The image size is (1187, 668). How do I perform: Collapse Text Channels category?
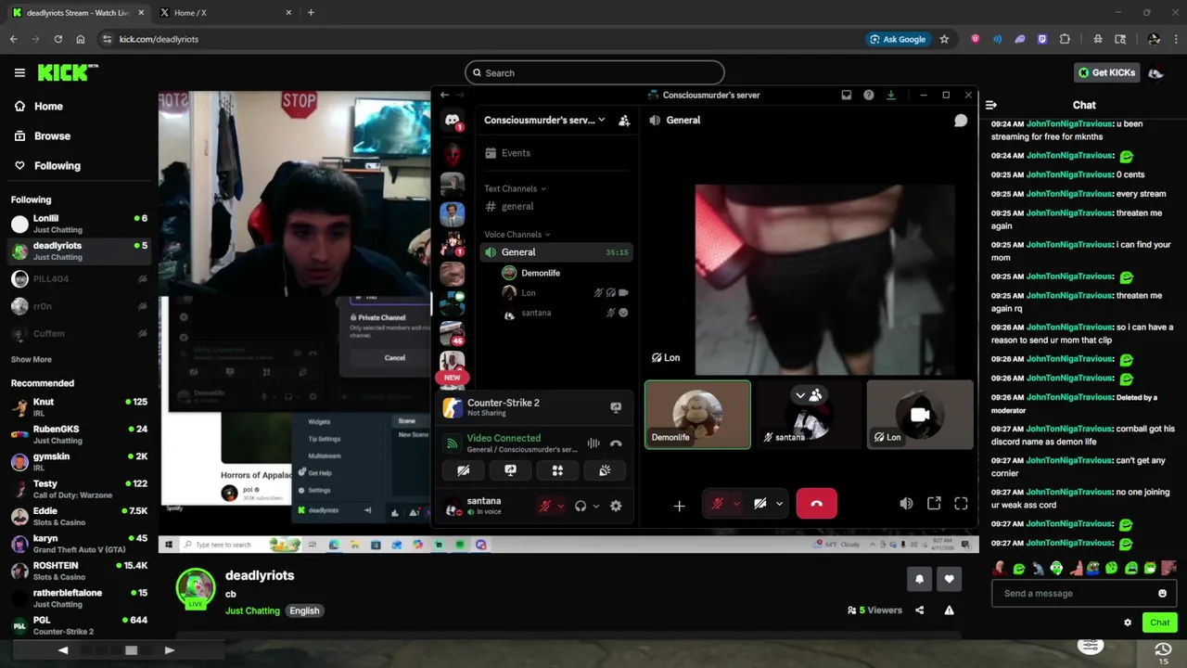click(x=515, y=189)
